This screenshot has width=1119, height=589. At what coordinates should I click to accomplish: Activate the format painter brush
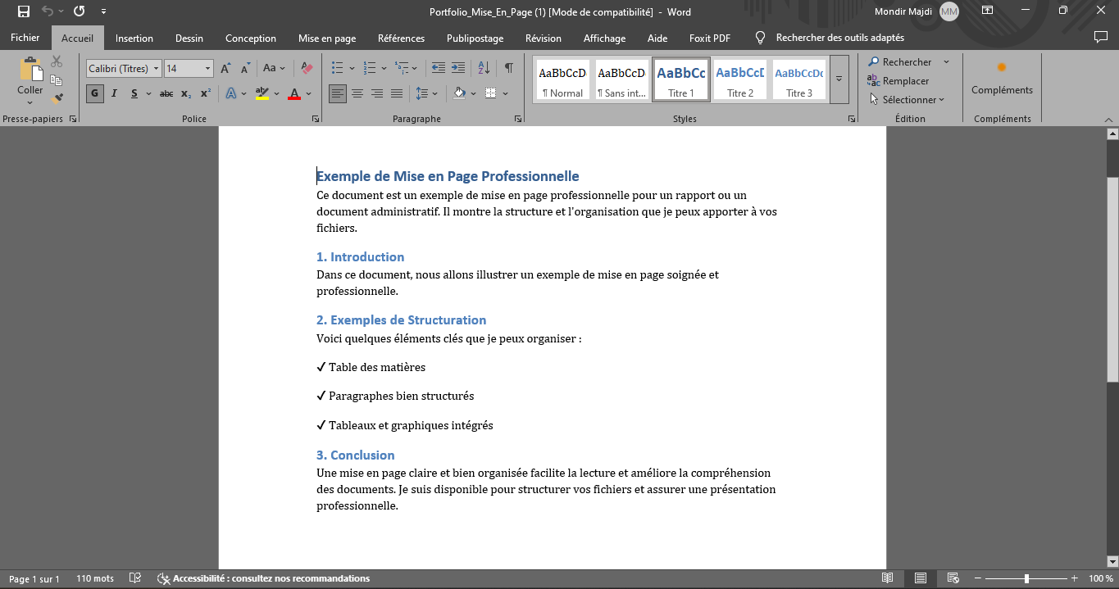click(x=57, y=98)
